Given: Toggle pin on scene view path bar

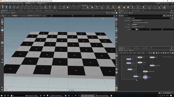Looking at the screenshot, I should tap(107, 13).
